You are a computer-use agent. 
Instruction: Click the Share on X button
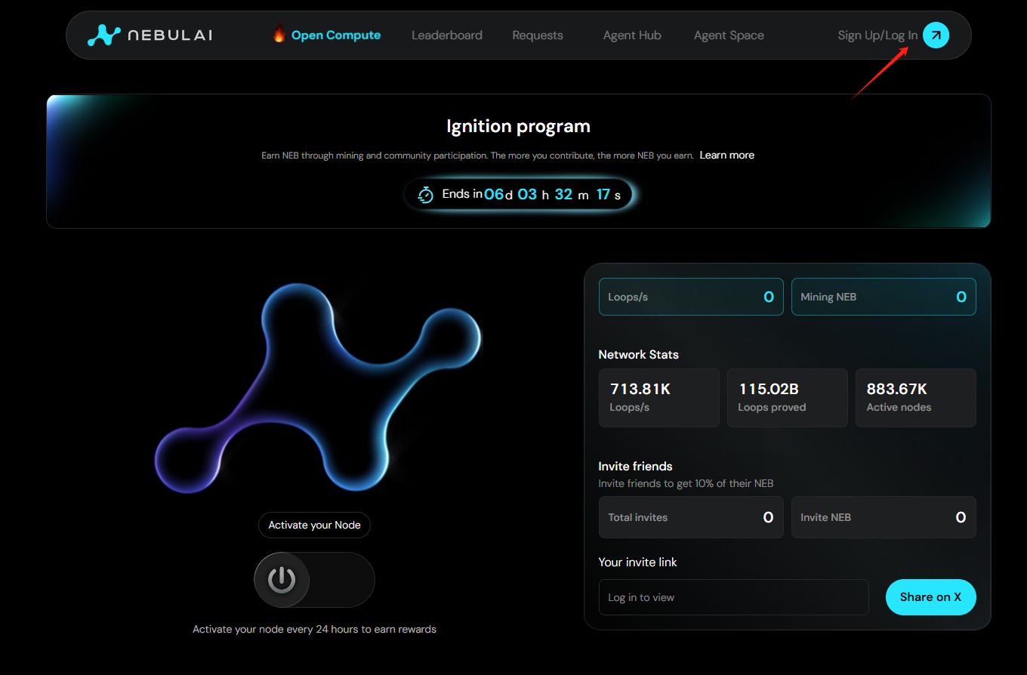(930, 597)
